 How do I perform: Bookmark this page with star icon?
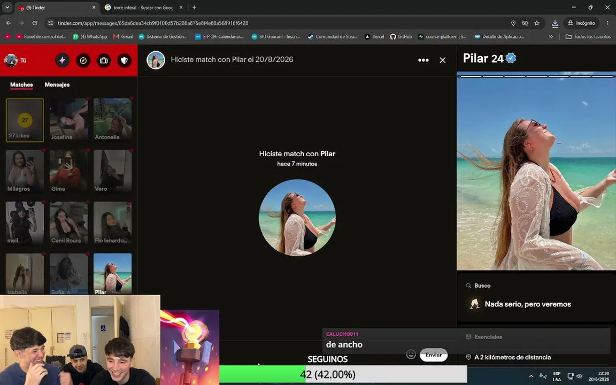click(537, 23)
